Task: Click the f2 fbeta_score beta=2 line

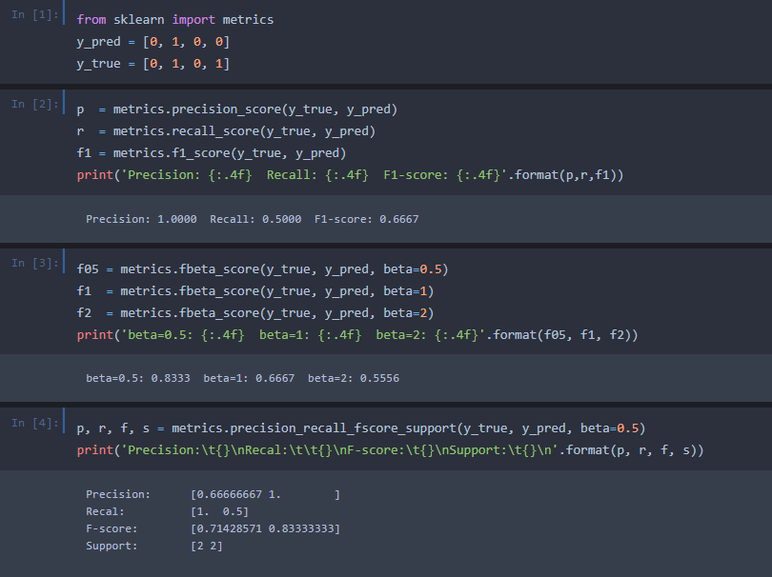Action: pyautogui.click(x=255, y=313)
